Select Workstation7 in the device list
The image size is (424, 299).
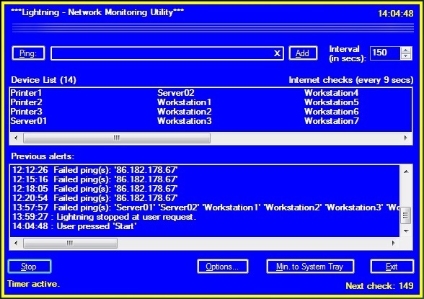point(331,121)
